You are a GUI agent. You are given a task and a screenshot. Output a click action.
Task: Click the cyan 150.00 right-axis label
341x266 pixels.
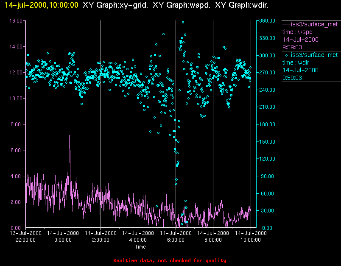(x=267, y=141)
